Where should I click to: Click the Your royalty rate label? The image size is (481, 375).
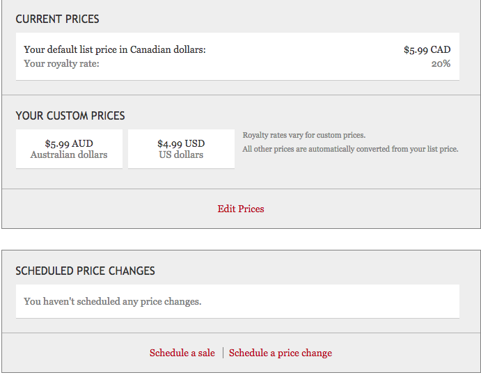point(61,63)
